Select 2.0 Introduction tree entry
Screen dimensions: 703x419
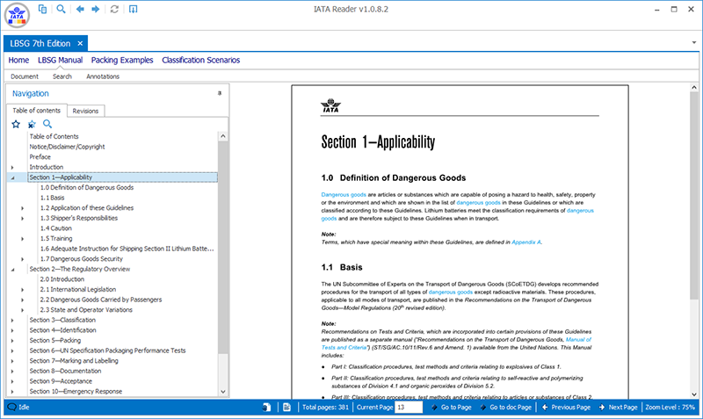[x=62, y=278]
